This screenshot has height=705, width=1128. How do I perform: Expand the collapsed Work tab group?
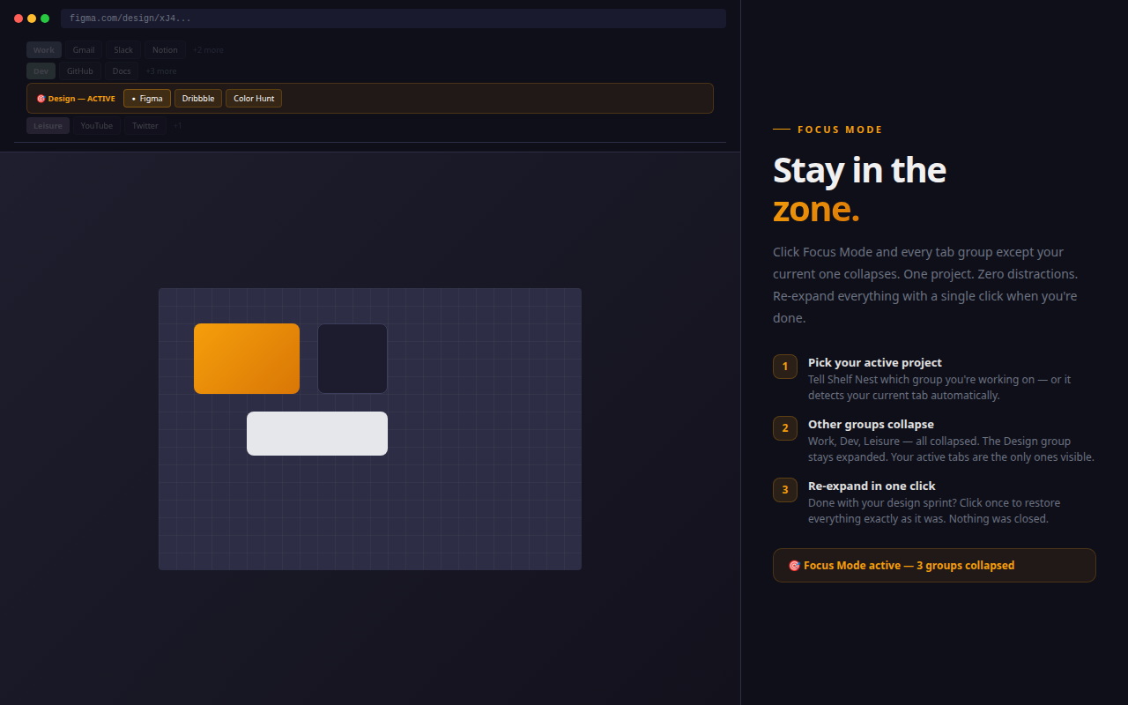(x=44, y=50)
